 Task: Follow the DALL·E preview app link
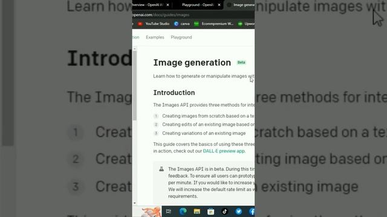point(224,151)
